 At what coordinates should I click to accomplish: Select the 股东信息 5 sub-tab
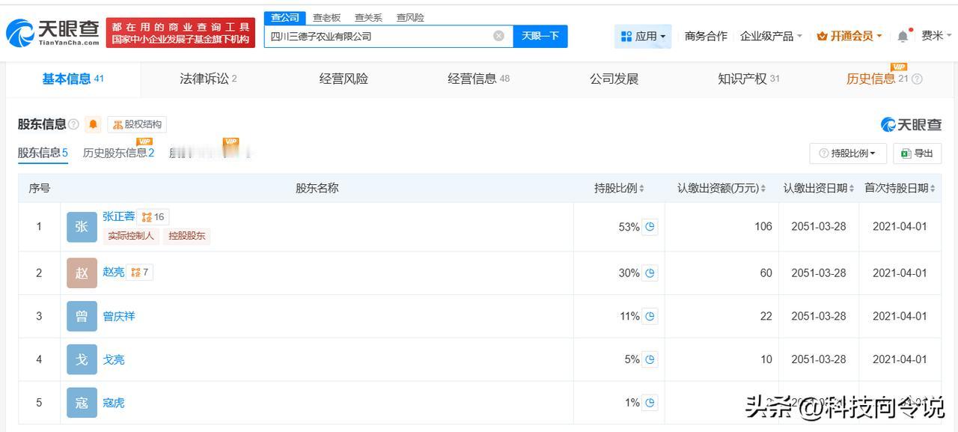pyautogui.click(x=43, y=153)
